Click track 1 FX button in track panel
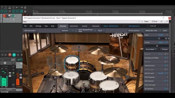 coord(13,16)
